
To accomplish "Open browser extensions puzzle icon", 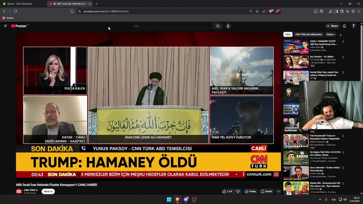I will pos(316,11).
